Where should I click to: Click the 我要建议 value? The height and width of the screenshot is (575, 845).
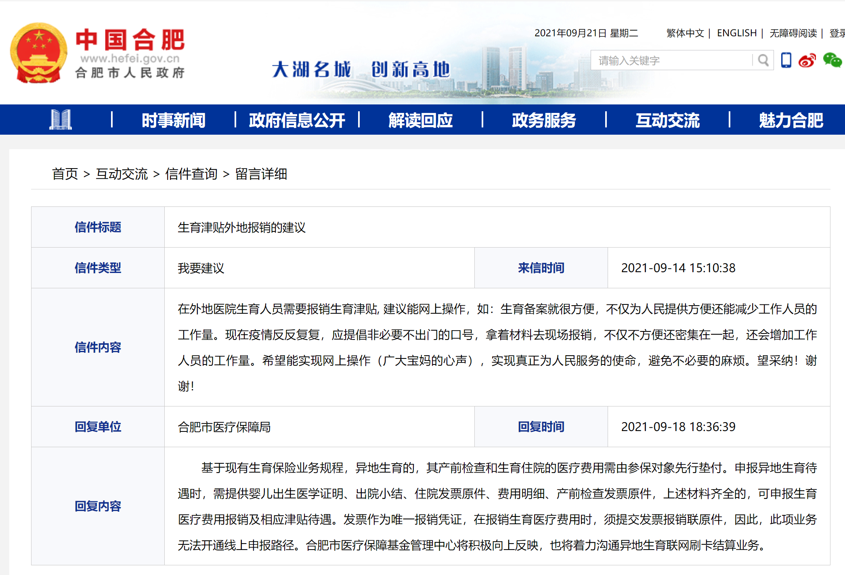(201, 268)
